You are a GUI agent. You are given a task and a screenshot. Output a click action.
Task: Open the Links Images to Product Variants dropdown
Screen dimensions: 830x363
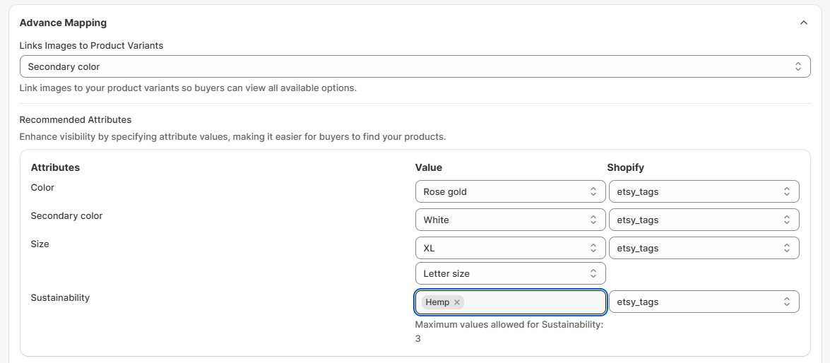pos(415,66)
